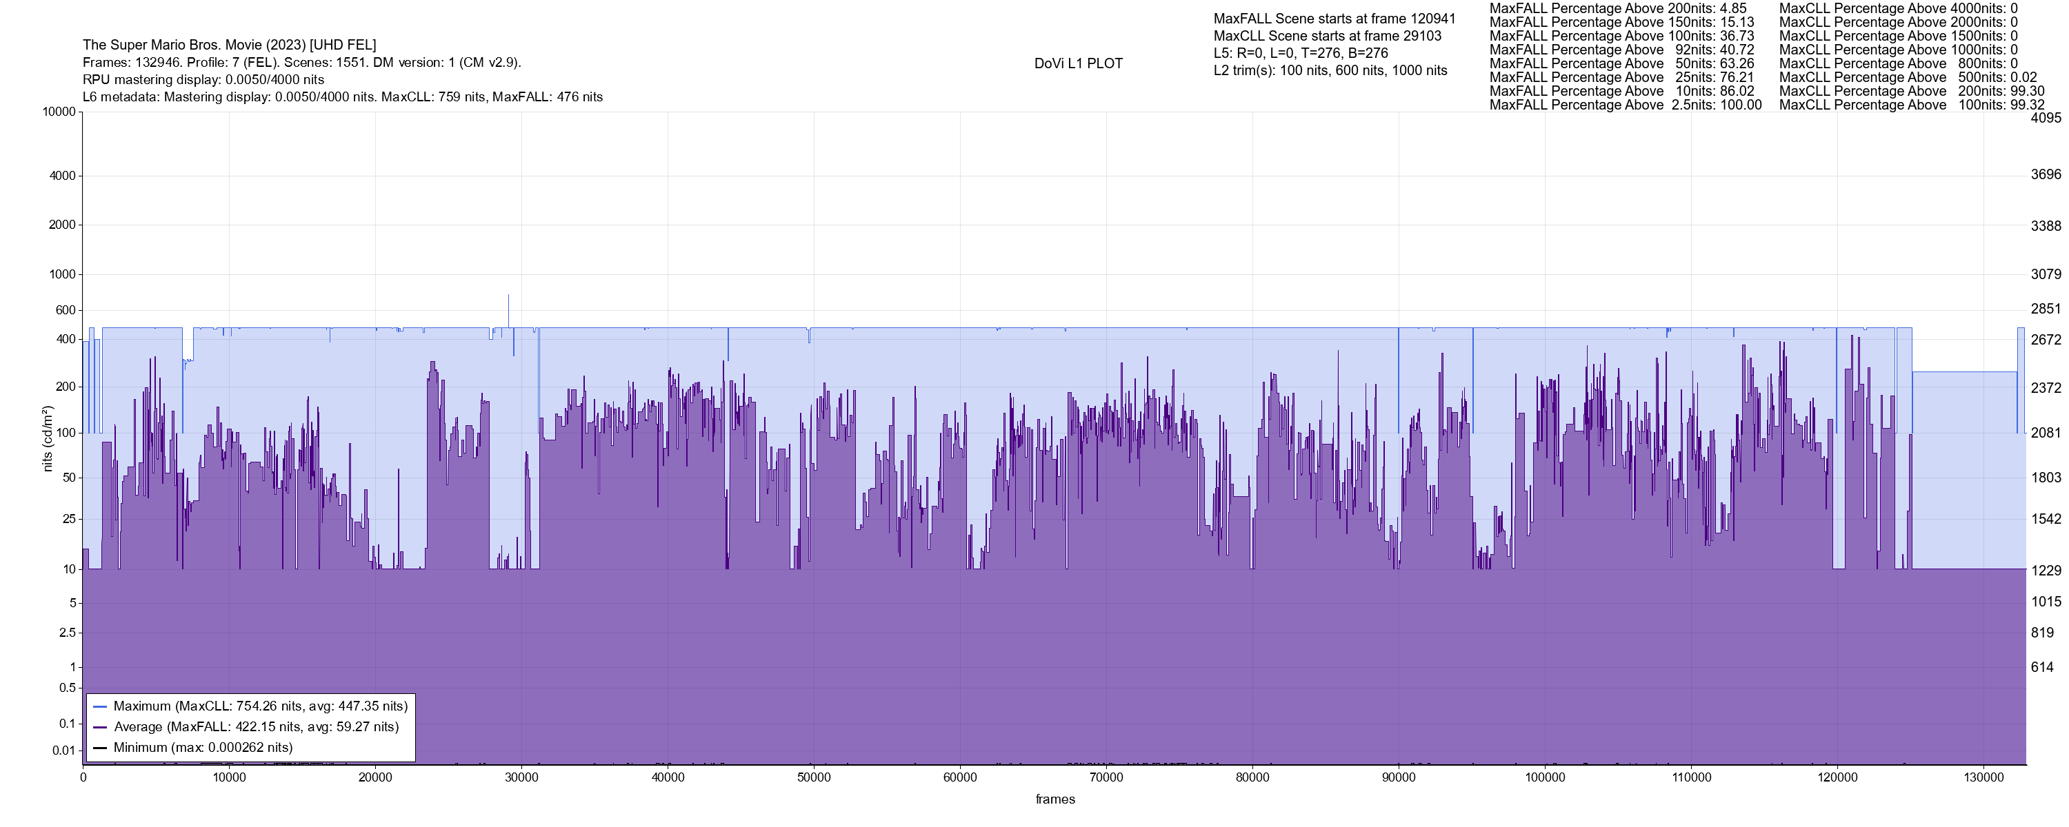Select the Minimum legend entry text
2069x827 pixels.
click(203, 748)
